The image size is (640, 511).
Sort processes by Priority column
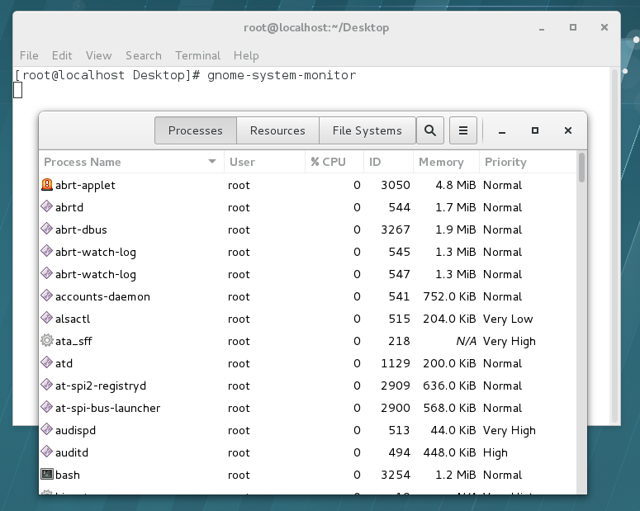tap(528, 162)
